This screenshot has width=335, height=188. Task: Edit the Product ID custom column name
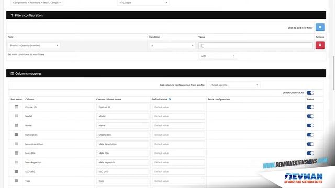[x=122, y=107]
